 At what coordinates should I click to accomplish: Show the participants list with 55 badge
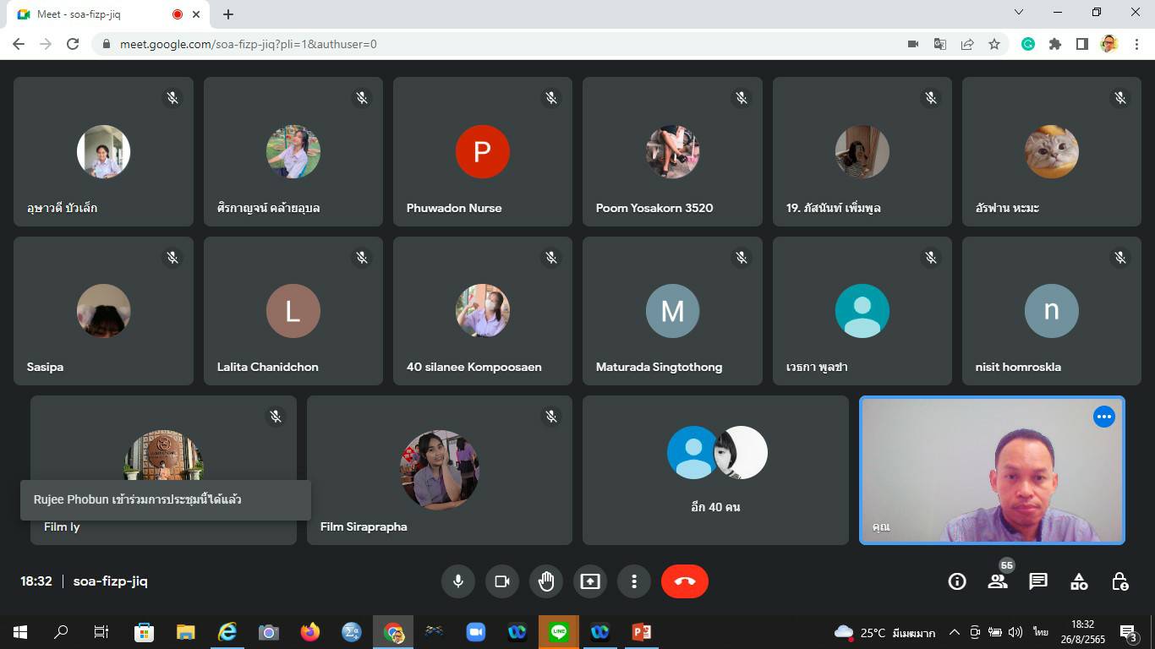[998, 581]
